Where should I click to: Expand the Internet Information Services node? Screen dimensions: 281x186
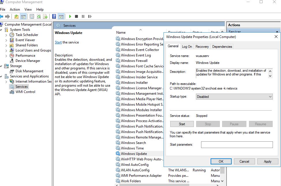pos(6,82)
